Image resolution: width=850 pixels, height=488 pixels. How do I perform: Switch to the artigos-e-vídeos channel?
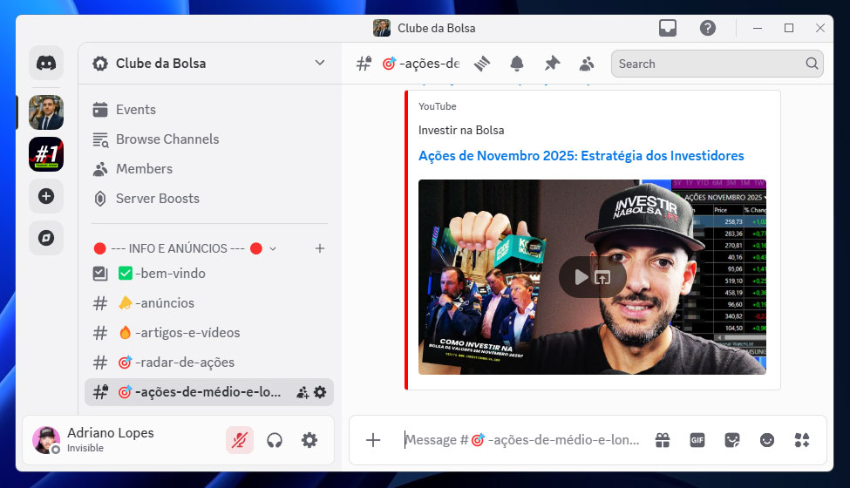210,333
